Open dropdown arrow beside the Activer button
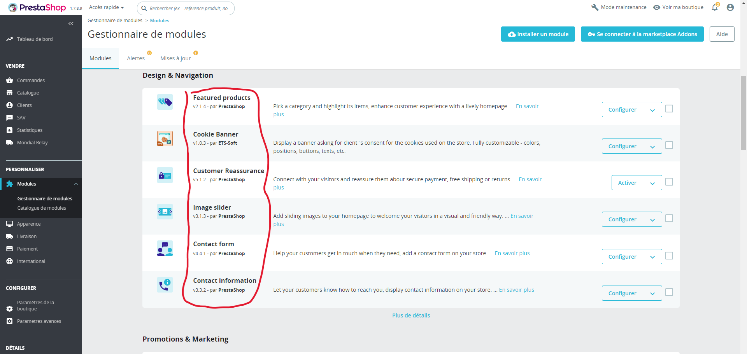747x354 pixels. pos(652,183)
